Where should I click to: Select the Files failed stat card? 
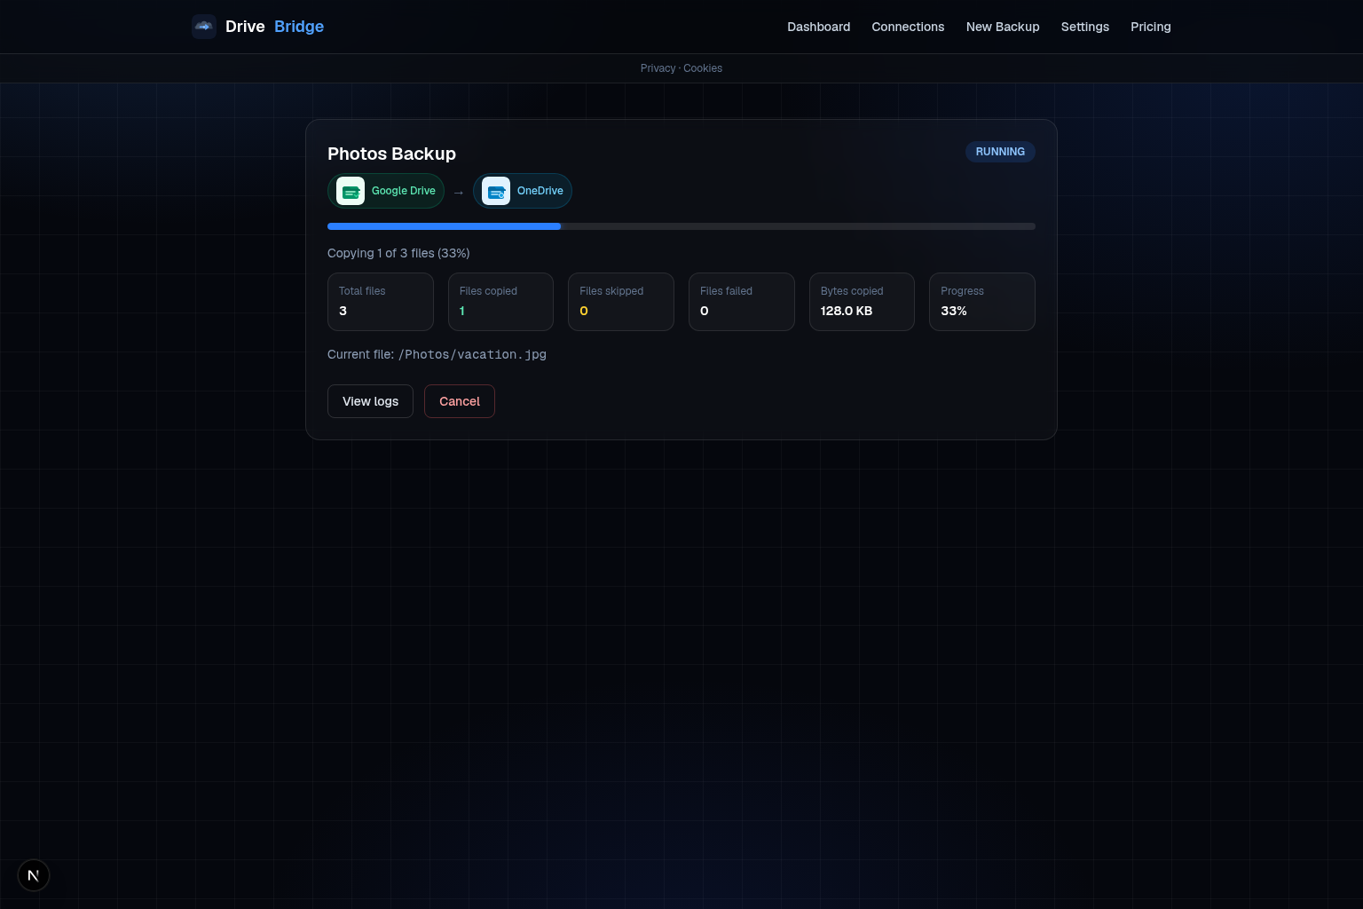point(742,302)
